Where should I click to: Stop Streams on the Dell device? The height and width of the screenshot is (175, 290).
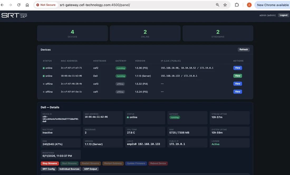(x=50, y=163)
